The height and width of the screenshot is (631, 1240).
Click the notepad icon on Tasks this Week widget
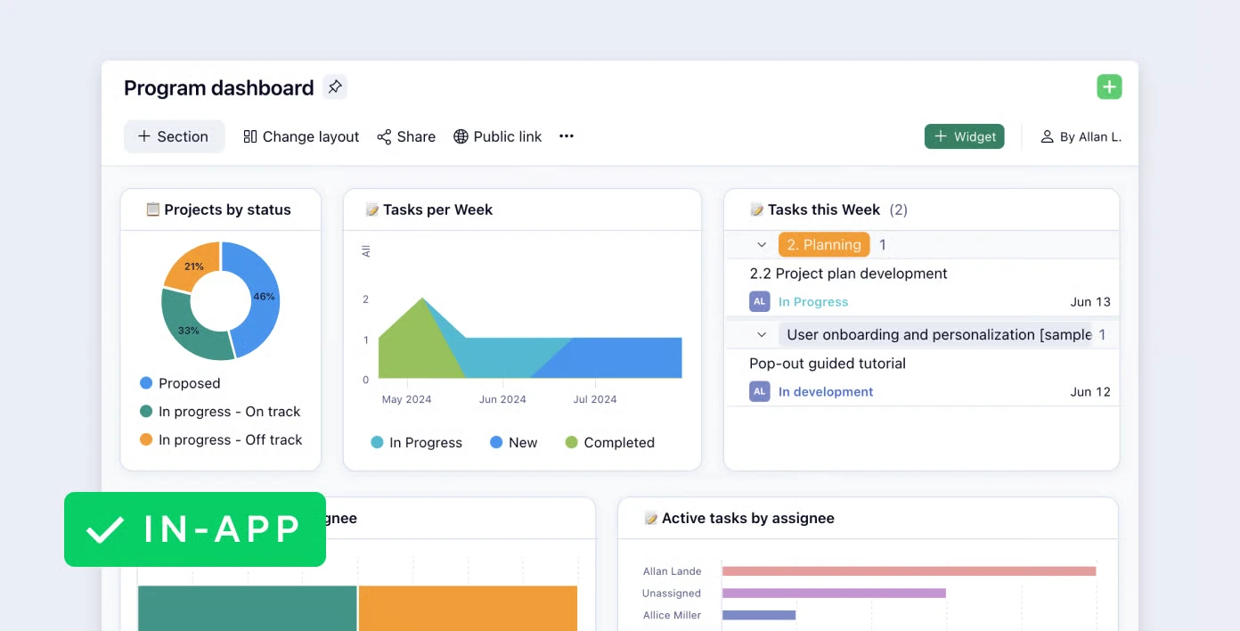pos(759,209)
